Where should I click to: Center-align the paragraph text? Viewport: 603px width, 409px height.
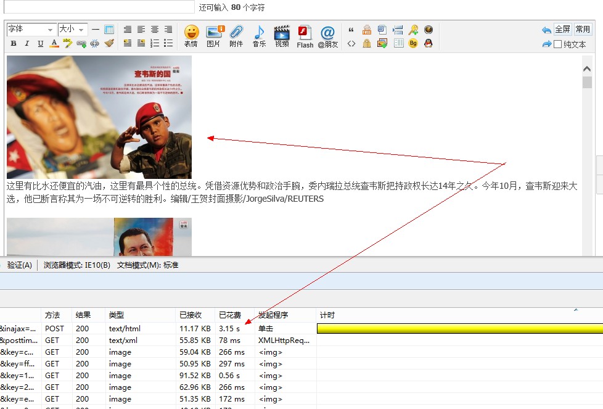point(155,29)
